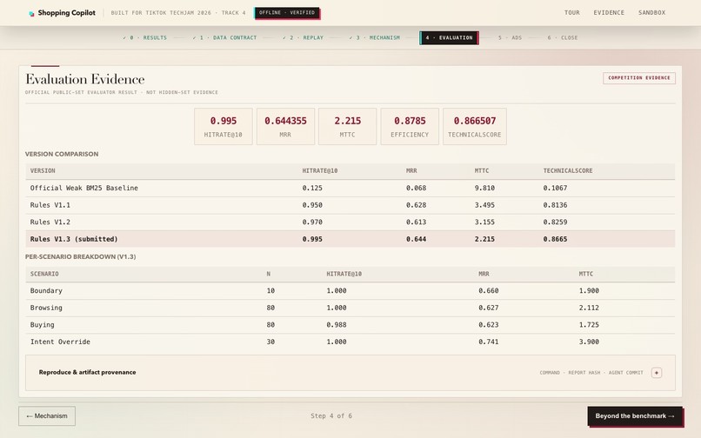
Task: Click Reproduce & artifact provenance label
Action: coord(87,372)
